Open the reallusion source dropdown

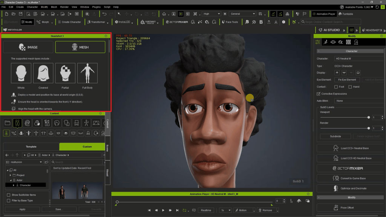[x=24, y=162]
